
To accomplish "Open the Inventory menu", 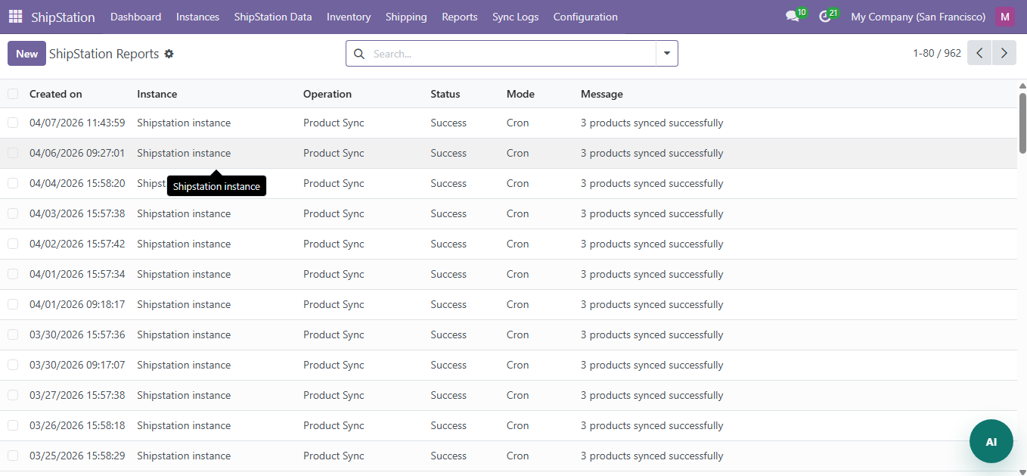I will pos(349,17).
